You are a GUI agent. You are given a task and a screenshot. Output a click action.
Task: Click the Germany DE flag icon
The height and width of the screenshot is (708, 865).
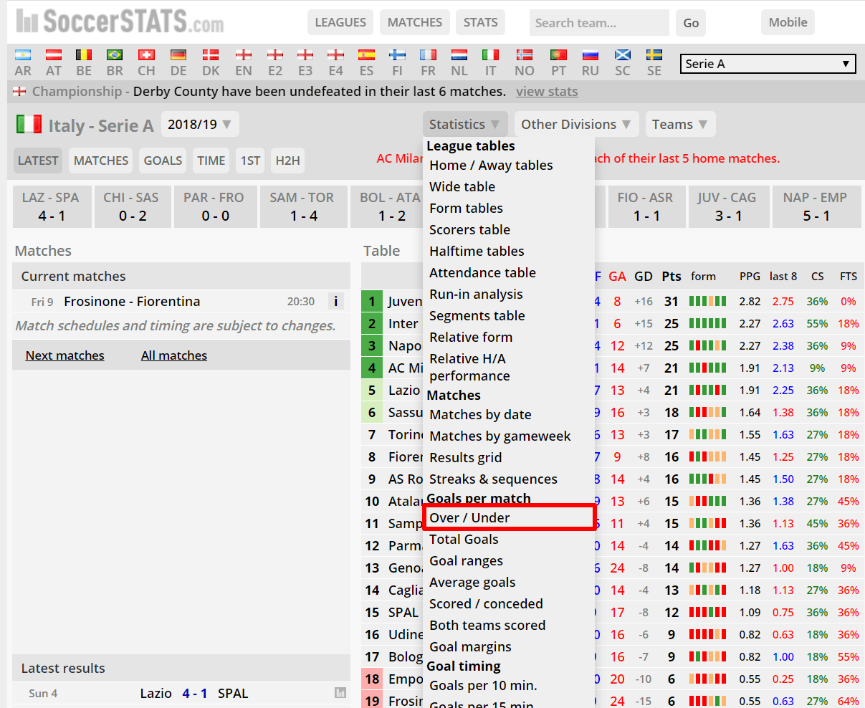point(178,54)
